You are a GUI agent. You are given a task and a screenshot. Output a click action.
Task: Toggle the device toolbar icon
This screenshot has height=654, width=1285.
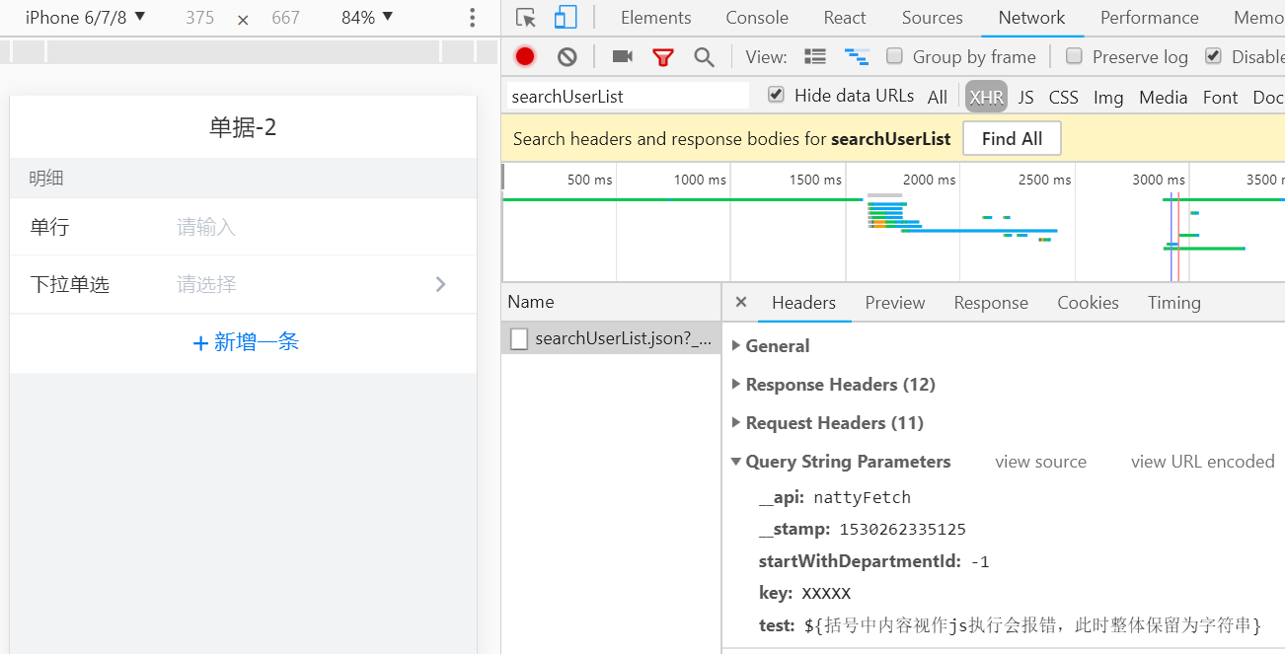point(566,18)
